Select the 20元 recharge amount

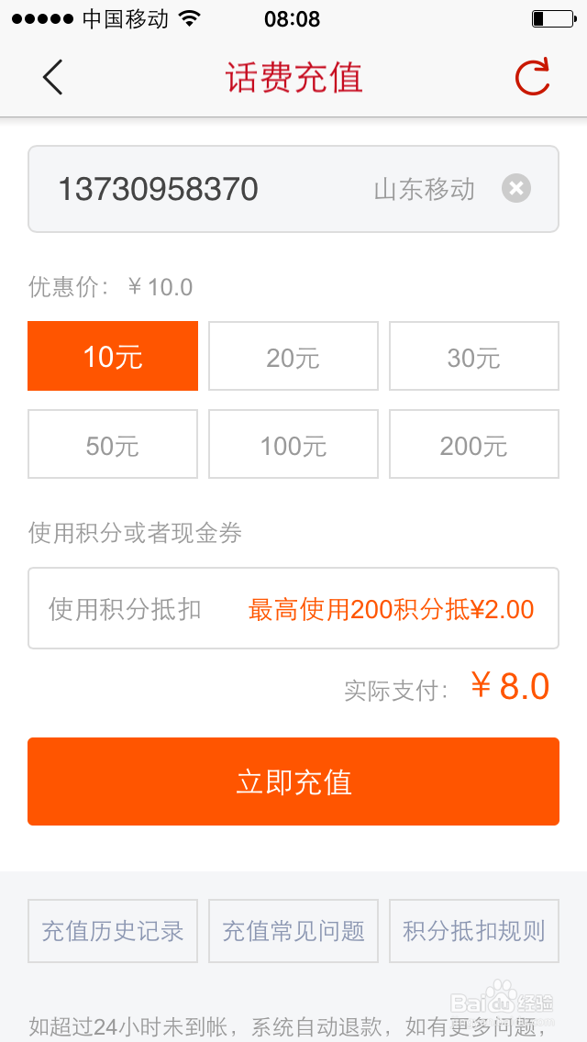coord(293,356)
